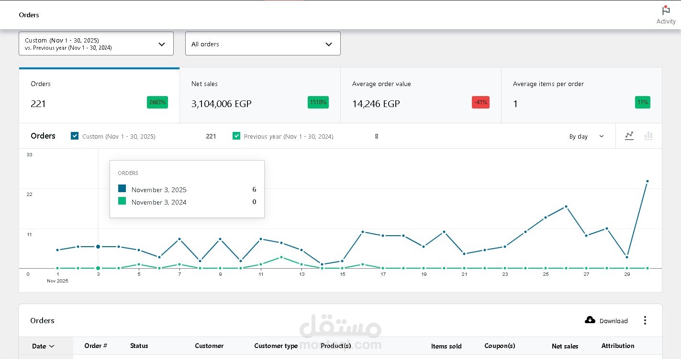Switch to line chart view icon
This screenshot has height=359, width=681.
point(629,136)
